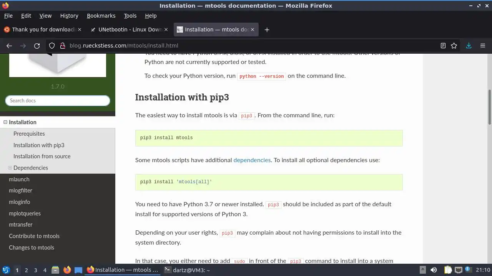Screen dimensions: 492x276
Task: Open the network connection tray icon
Action: click(458, 270)
